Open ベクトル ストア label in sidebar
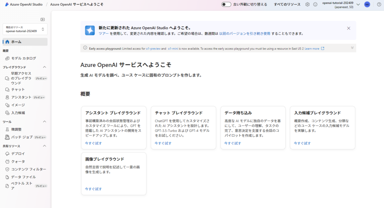Image resolution: width=384 pixels, height=208 pixels. coord(21,186)
